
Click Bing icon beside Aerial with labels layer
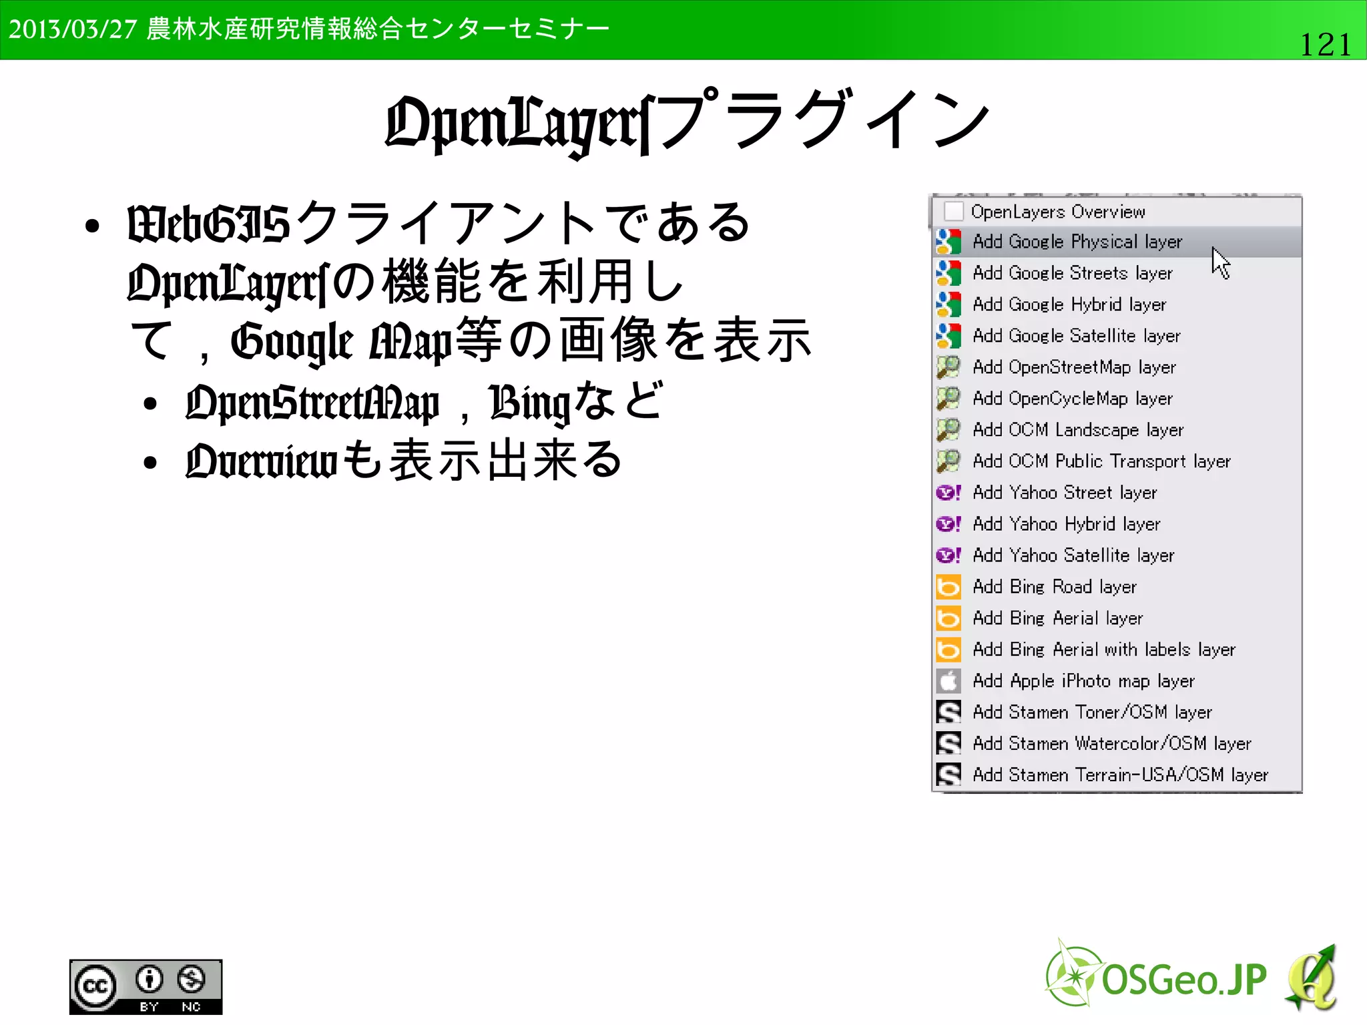point(948,650)
